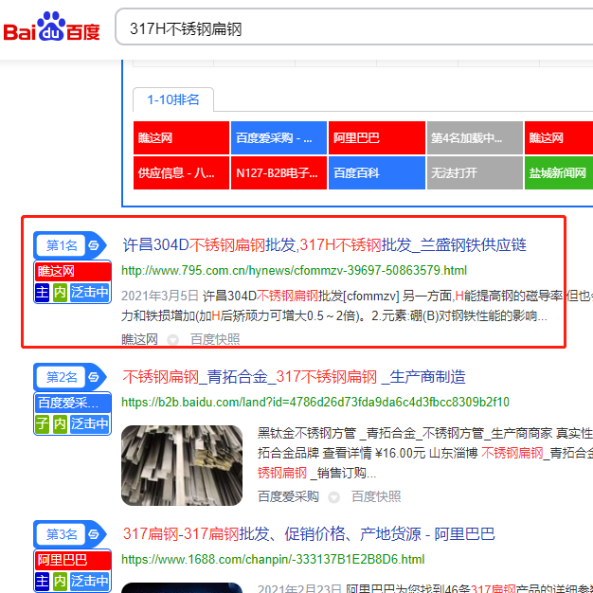This screenshot has height=593, width=593.
Task: Click the stainless steel bars thumbnail image
Action: tap(182, 465)
